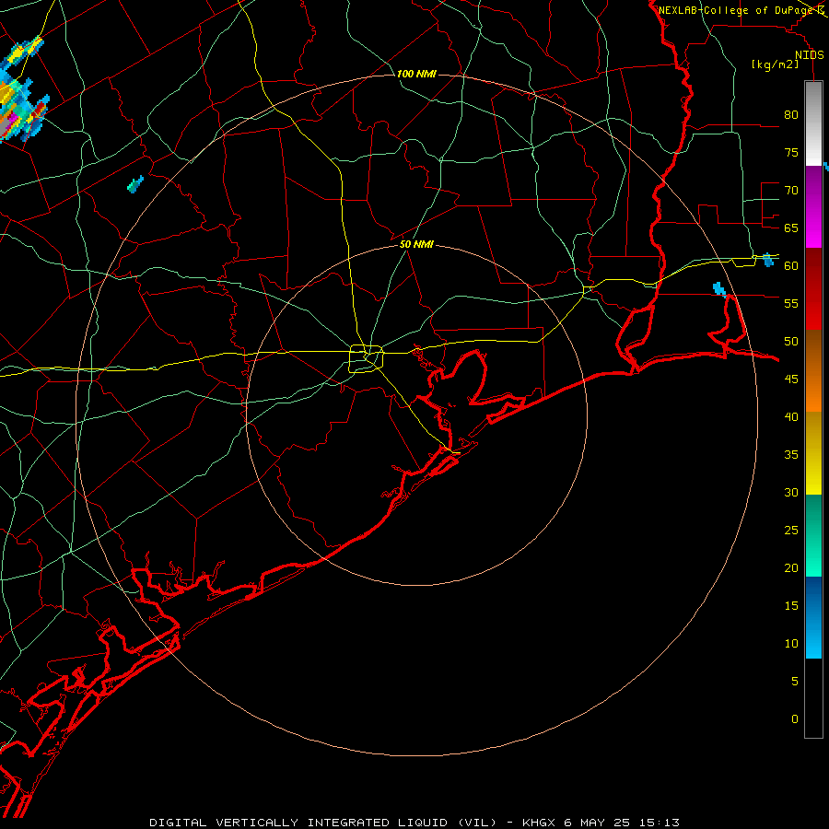
Task: Click the scale value 70
Action: point(791,191)
